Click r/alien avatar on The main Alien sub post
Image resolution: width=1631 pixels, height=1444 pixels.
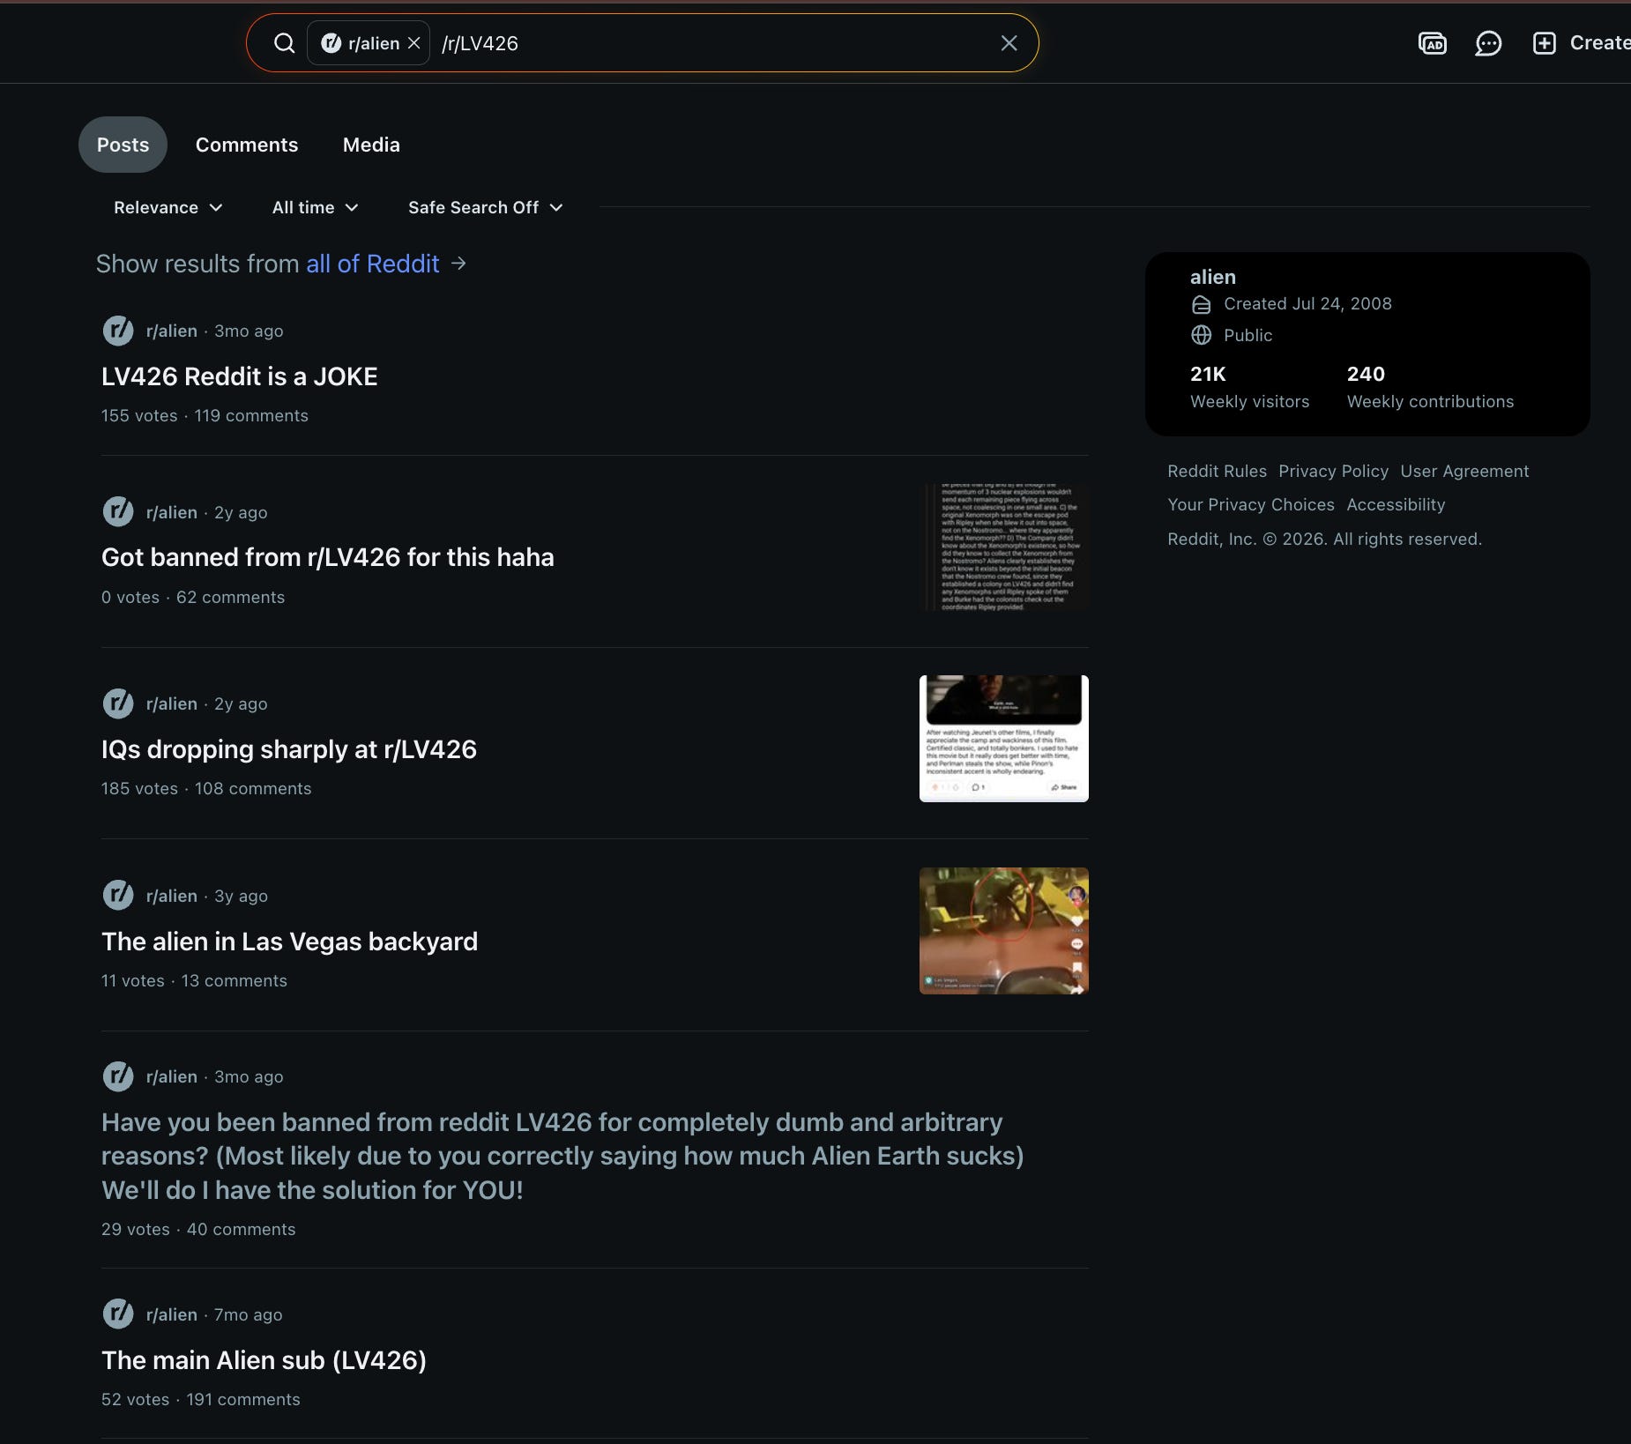tap(118, 1314)
